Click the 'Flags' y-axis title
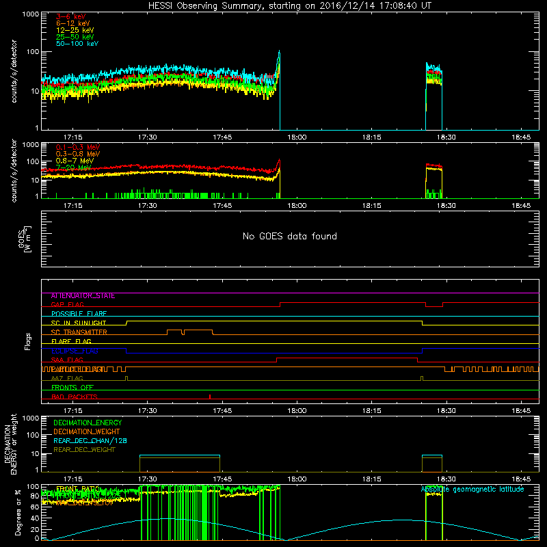 [28, 341]
